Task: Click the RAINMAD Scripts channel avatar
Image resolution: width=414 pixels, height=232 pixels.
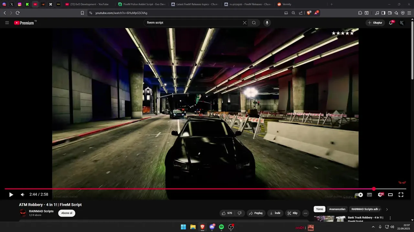Action: point(23,213)
